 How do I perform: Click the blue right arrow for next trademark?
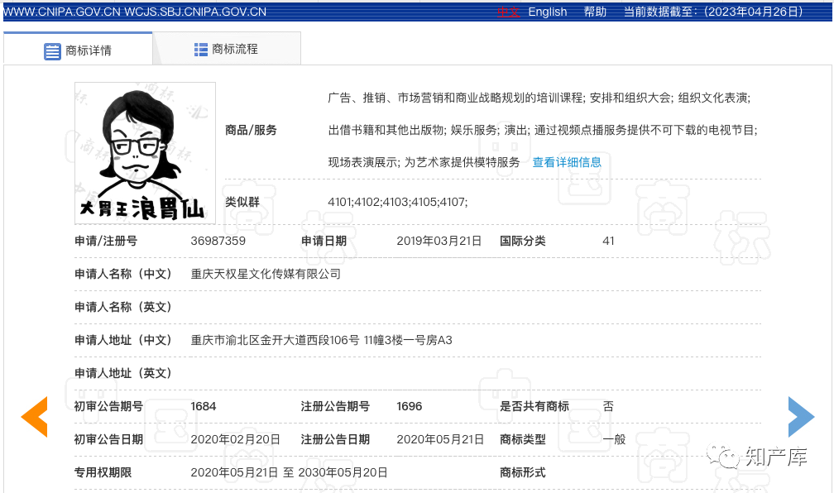click(x=800, y=417)
